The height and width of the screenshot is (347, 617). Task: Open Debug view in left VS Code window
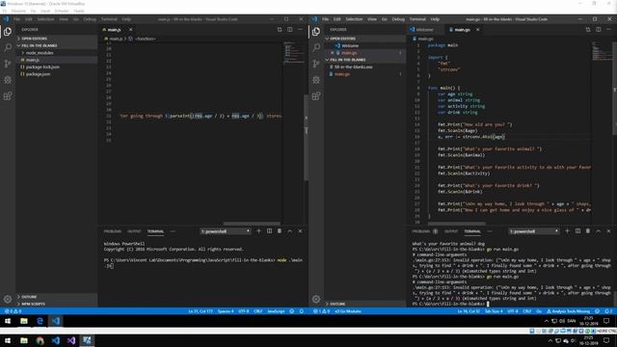(x=8, y=80)
